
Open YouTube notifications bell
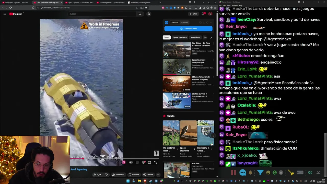tap(203, 14)
